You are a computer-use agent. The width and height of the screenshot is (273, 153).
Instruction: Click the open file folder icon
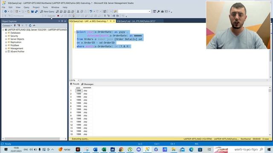tap(29, 11)
